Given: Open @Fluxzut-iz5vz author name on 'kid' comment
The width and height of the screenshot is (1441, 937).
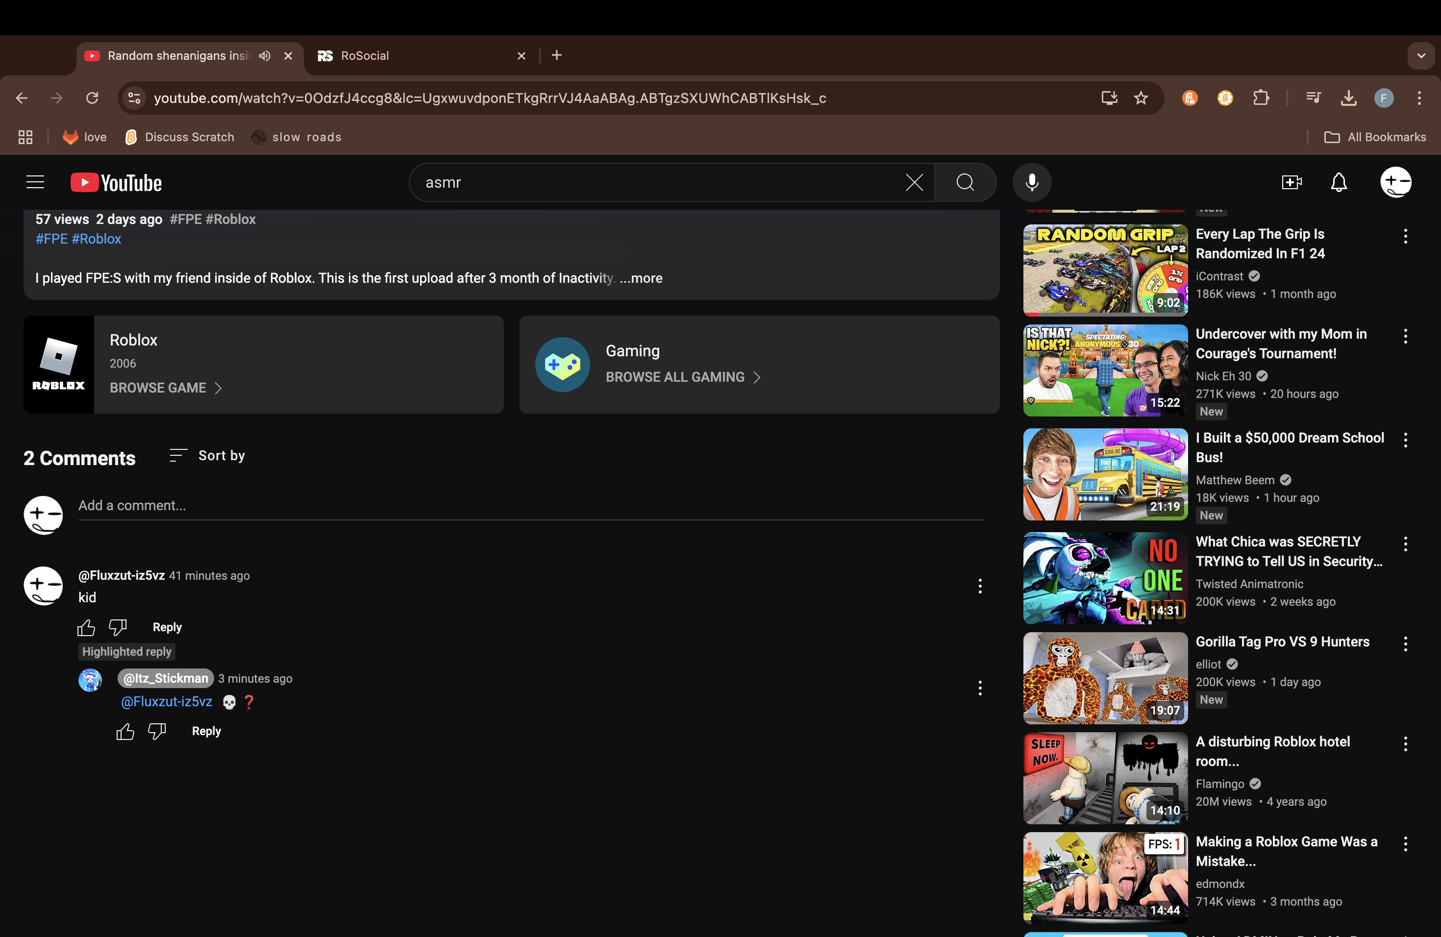Looking at the screenshot, I should click(x=121, y=576).
